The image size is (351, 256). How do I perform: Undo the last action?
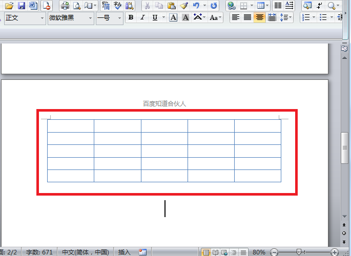[x=196, y=5]
